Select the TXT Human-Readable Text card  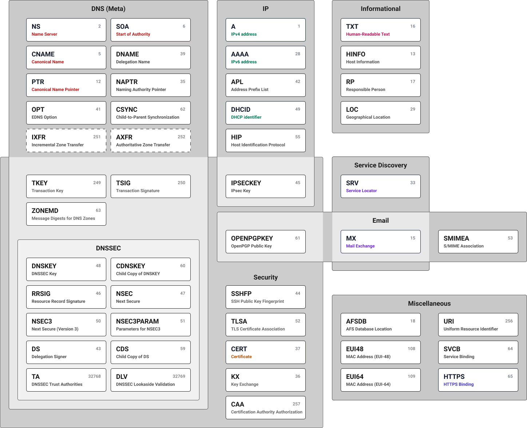click(x=380, y=30)
